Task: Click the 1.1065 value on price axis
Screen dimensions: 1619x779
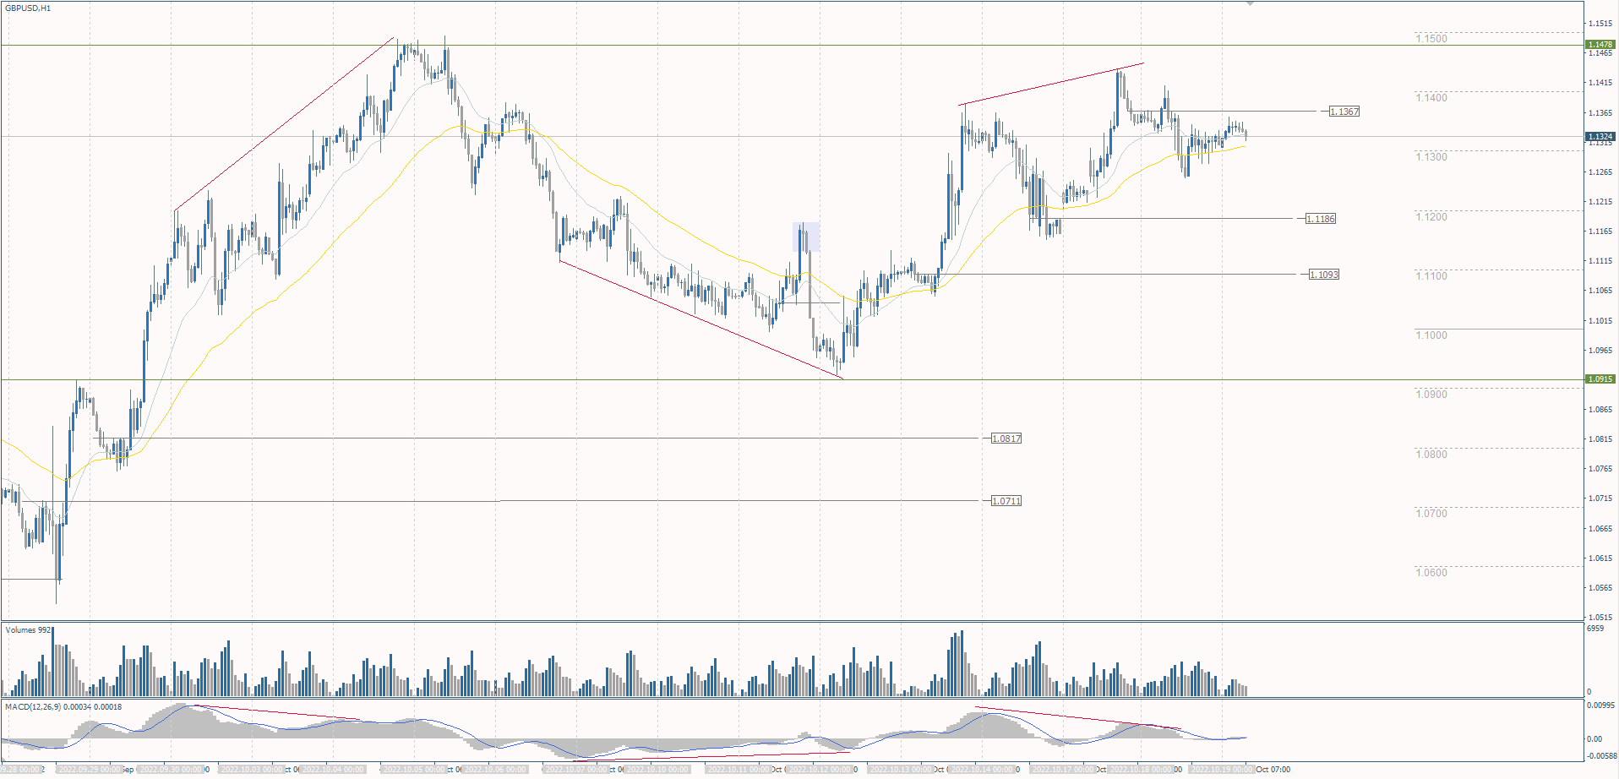Action: (1600, 291)
